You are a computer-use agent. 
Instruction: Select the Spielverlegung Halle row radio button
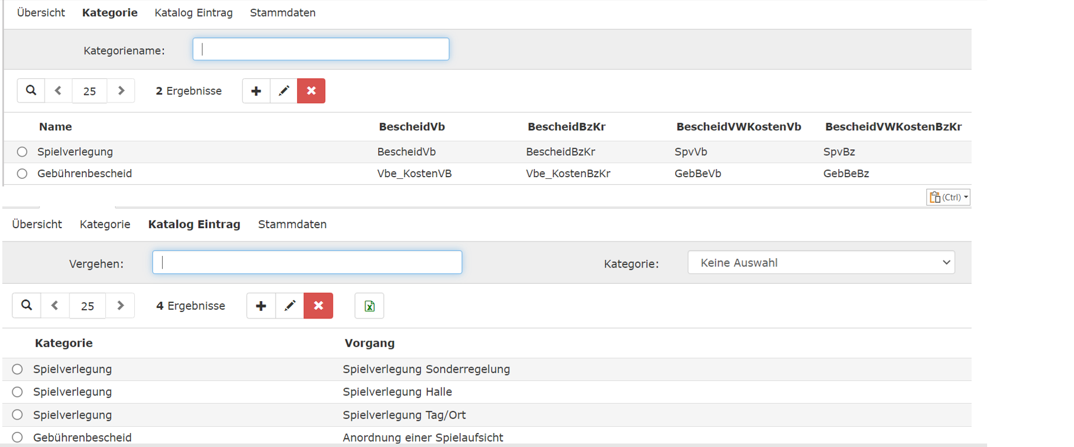[17, 392]
